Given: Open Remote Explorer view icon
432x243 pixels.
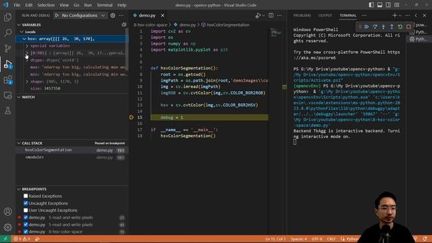Looking at the screenshot, I should click(x=7, y=95).
